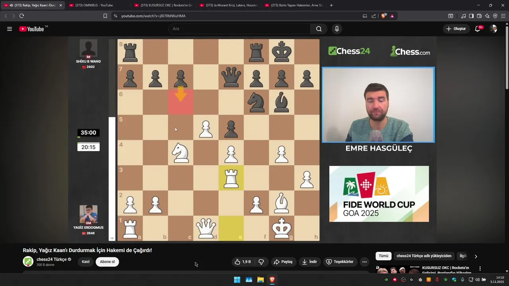Click the microphone tray icon
The width and height of the screenshot is (509, 286).
pyautogui.click(x=463, y=280)
